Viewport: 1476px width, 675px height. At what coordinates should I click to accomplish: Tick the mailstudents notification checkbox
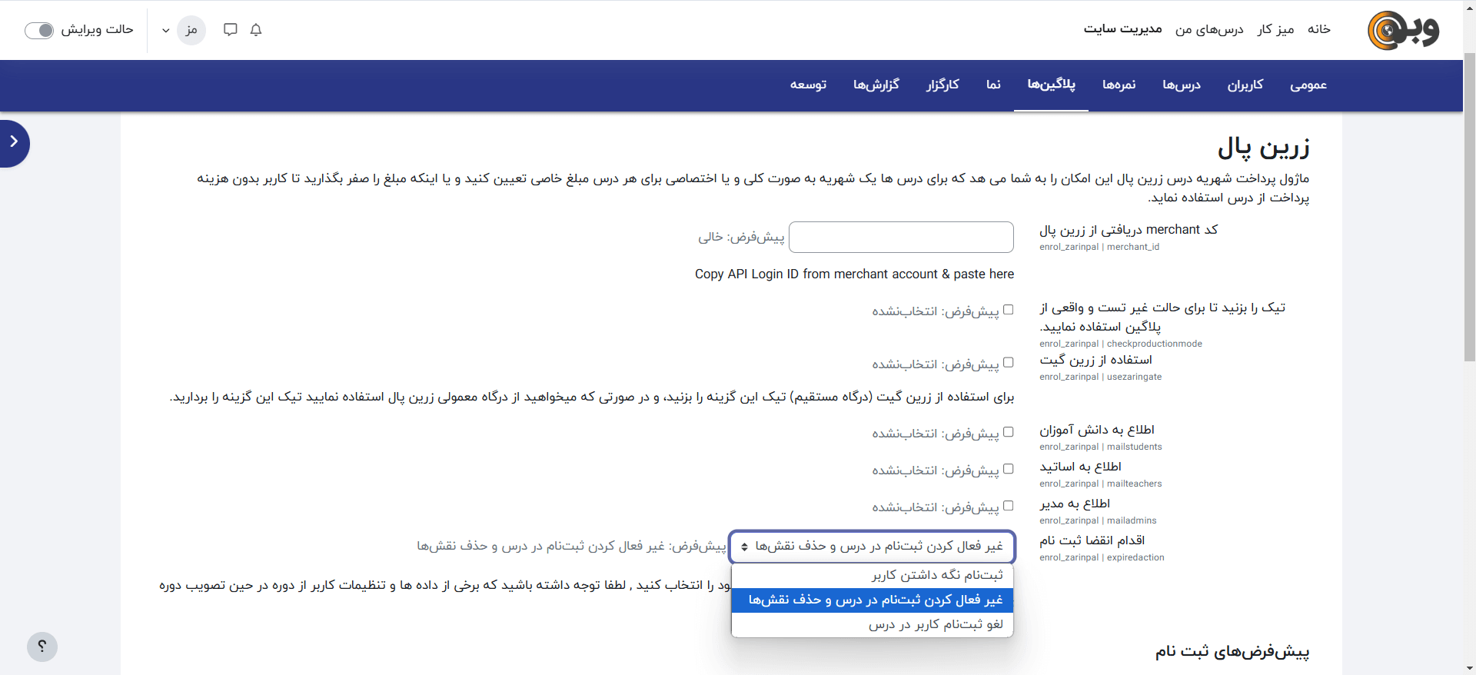point(1009,432)
